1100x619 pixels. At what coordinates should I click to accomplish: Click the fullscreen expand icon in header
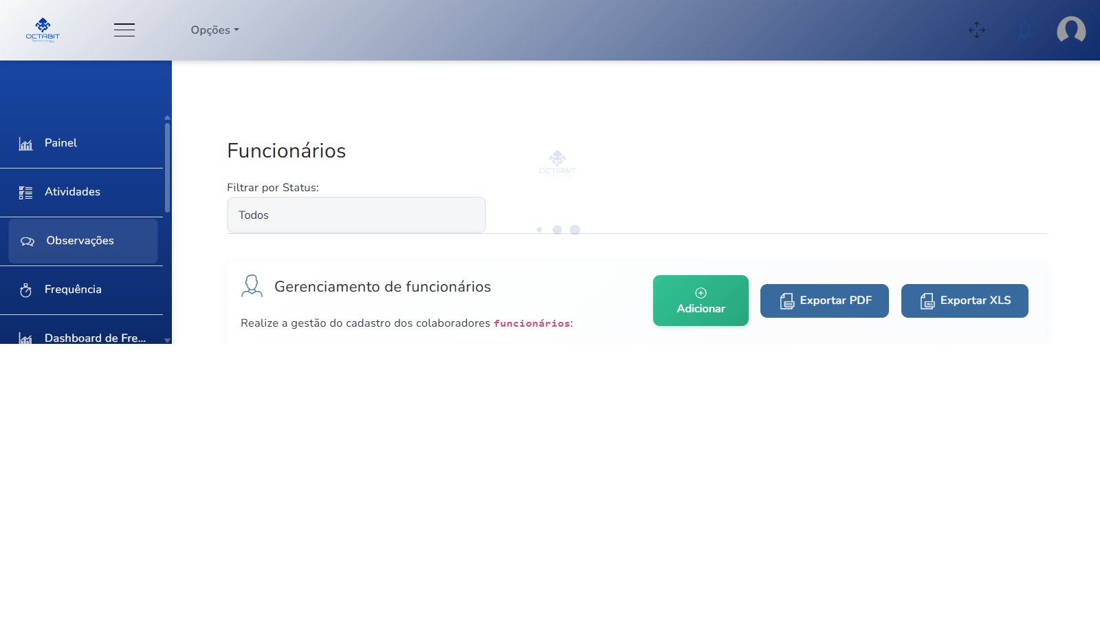coord(977,30)
